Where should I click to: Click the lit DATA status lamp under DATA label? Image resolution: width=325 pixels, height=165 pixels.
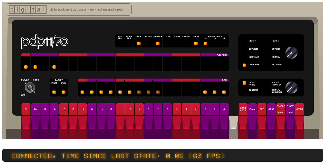(196, 43)
